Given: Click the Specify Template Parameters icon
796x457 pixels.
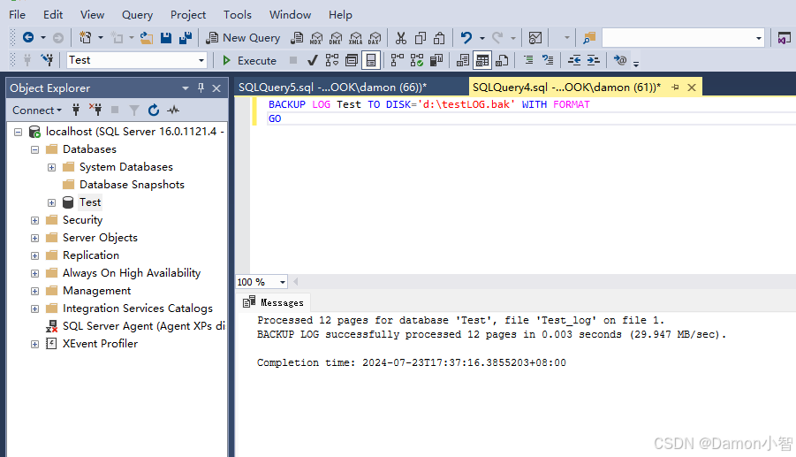Looking at the screenshot, I should click(x=620, y=60).
